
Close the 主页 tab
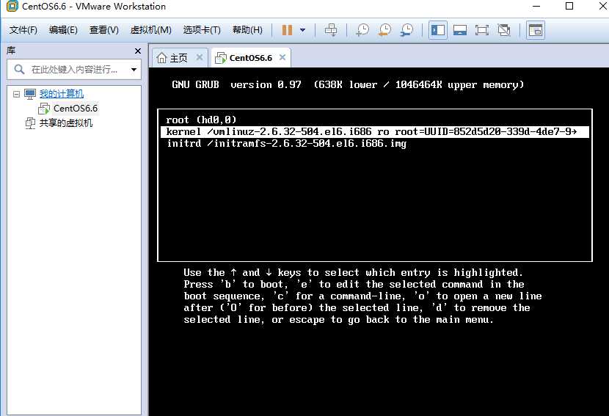200,57
